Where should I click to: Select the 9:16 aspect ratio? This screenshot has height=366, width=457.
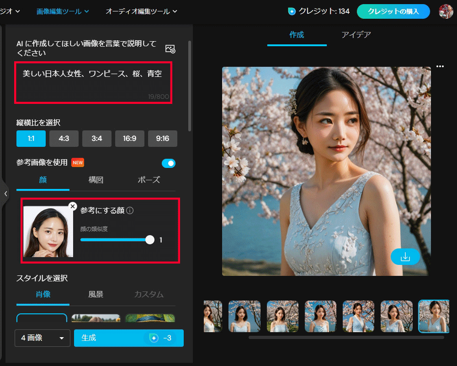(x=163, y=138)
